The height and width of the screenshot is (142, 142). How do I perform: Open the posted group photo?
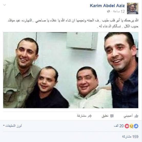[71, 70]
